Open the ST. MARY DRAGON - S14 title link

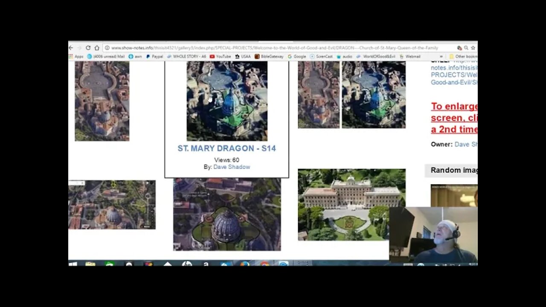point(227,148)
